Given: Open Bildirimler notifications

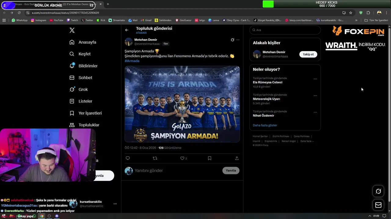Looking at the screenshot, I should point(83,66).
